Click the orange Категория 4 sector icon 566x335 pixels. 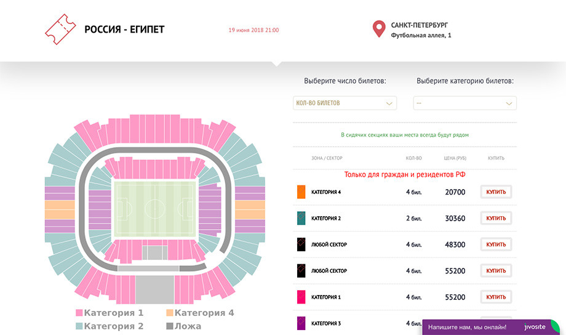[x=301, y=192]
